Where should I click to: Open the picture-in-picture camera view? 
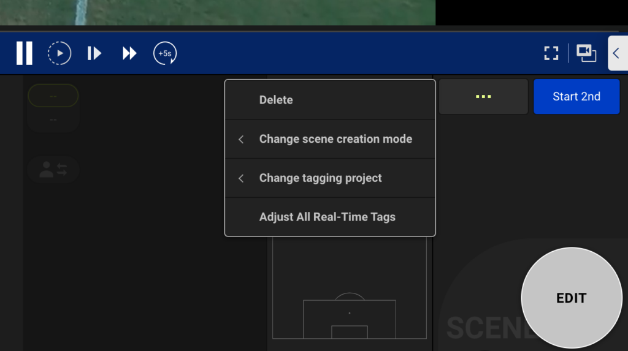pyautogui.click(x=586, y=53)
